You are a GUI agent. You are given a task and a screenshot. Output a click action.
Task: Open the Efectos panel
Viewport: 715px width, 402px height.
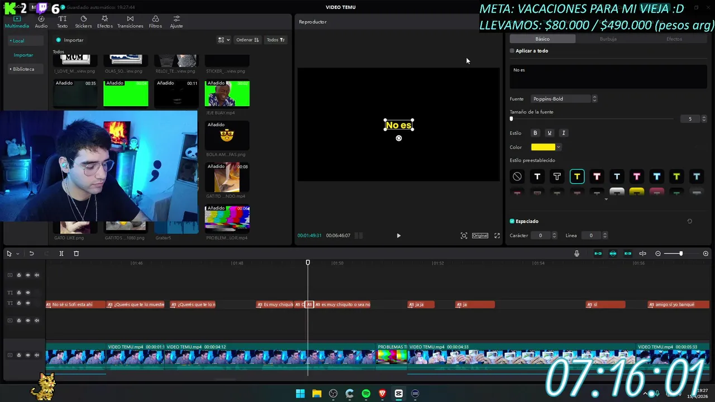click(104, 22)
